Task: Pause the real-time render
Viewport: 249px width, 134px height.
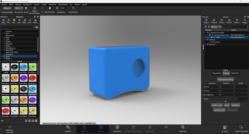Action: pos(26,8)
